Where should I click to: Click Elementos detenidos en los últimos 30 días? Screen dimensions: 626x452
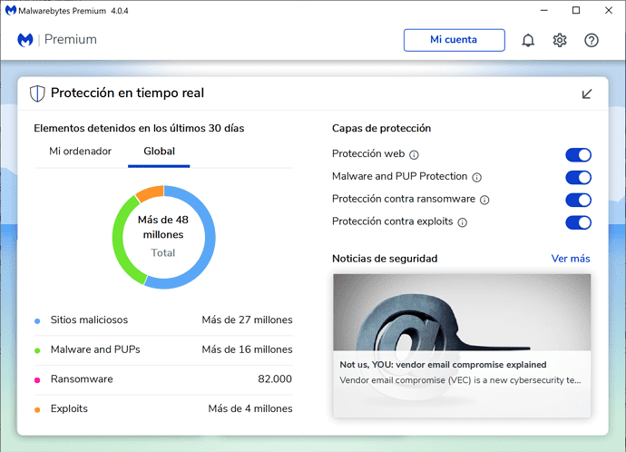click(x=139, y=128)
